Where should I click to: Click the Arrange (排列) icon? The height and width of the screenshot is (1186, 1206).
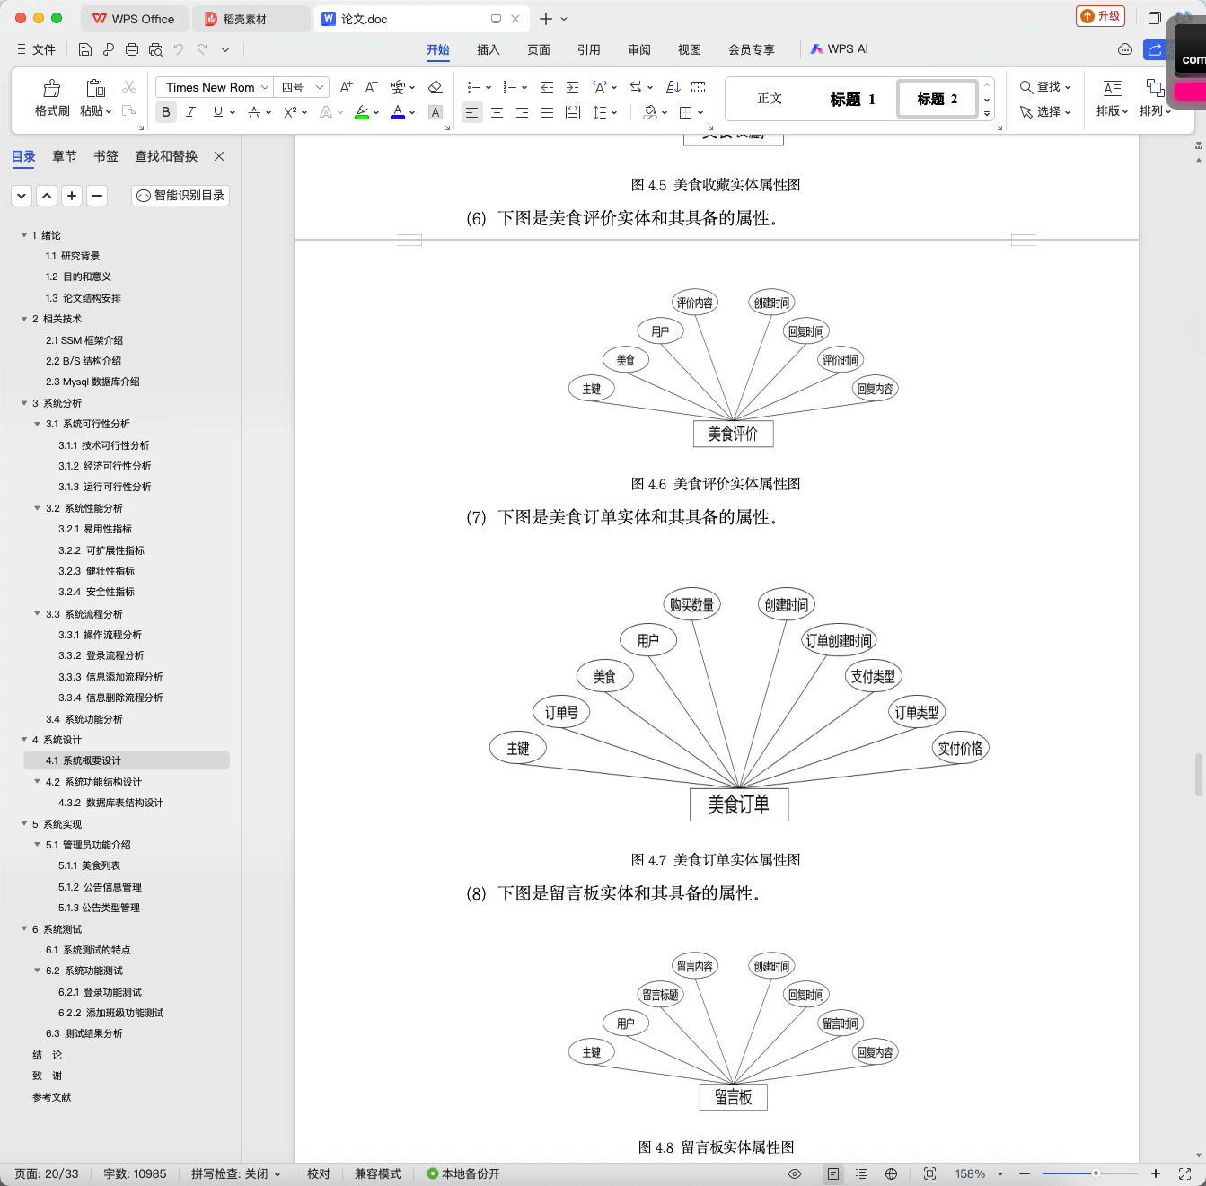pyautogui.click(x=1155, y=88)
